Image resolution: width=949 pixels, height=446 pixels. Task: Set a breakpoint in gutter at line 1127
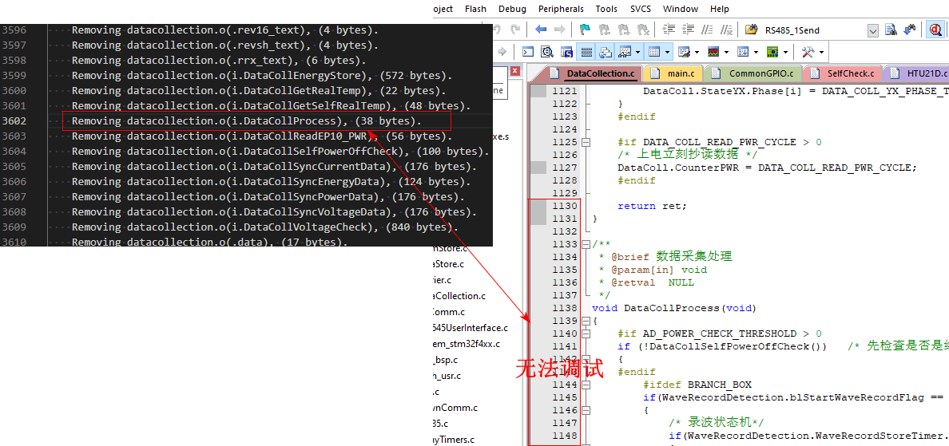click(x=538, y=168)
